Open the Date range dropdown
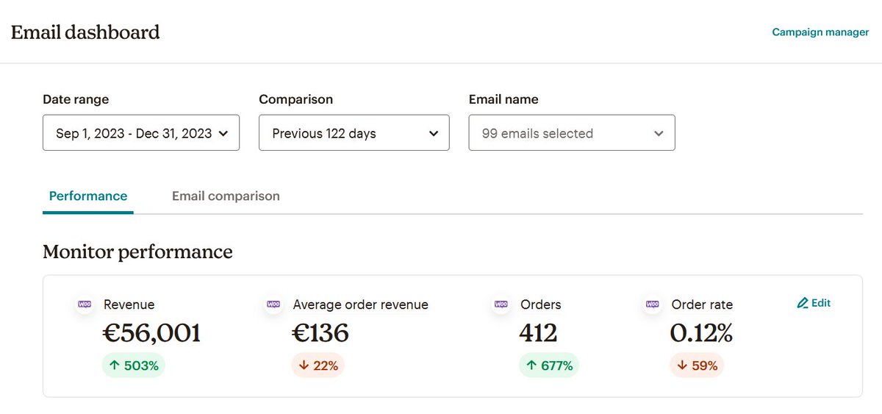Screen dimensions: 882x414 click(x=141, y=133)
